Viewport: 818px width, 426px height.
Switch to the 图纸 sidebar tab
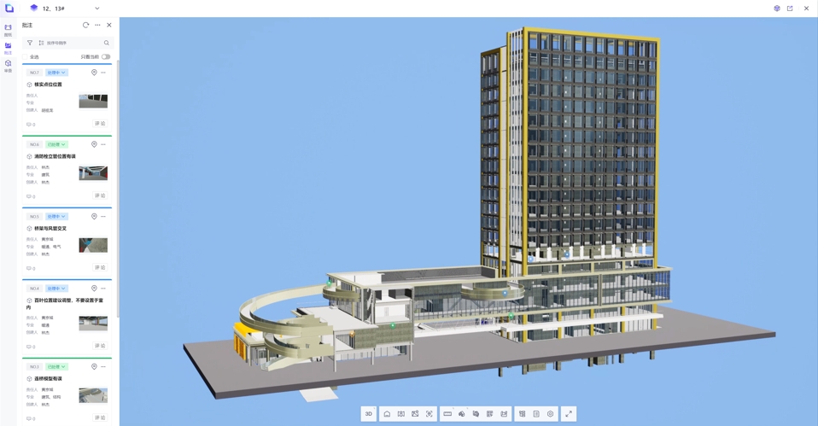coord(8,30)
